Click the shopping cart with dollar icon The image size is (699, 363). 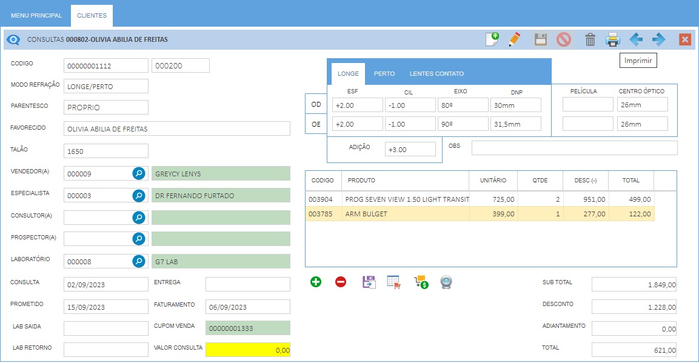tap(421, 282)
